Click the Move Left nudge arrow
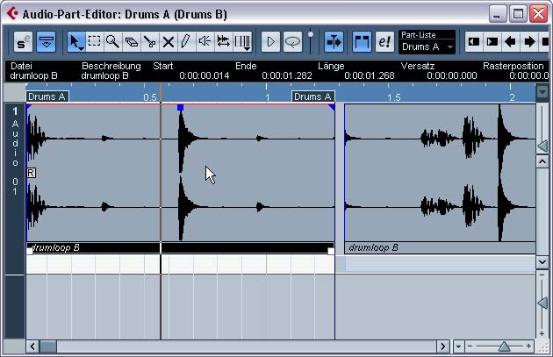553x357 pixels. [510, 42]
